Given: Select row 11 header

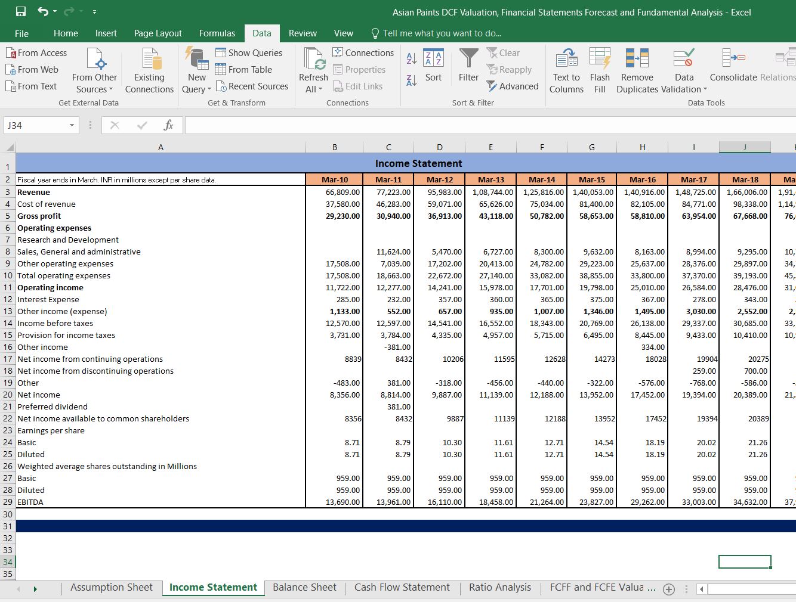Looking at the screenshot, I should point(8,287).
